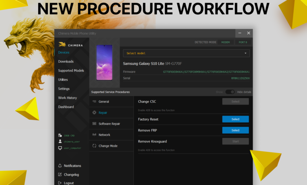This screenshot has height=185, width=307.
Task: Click the Changelog edit icon
Action: [60, 174]
